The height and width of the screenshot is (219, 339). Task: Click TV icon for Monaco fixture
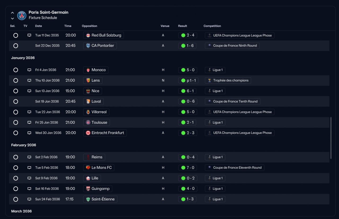tap(29, 70)
